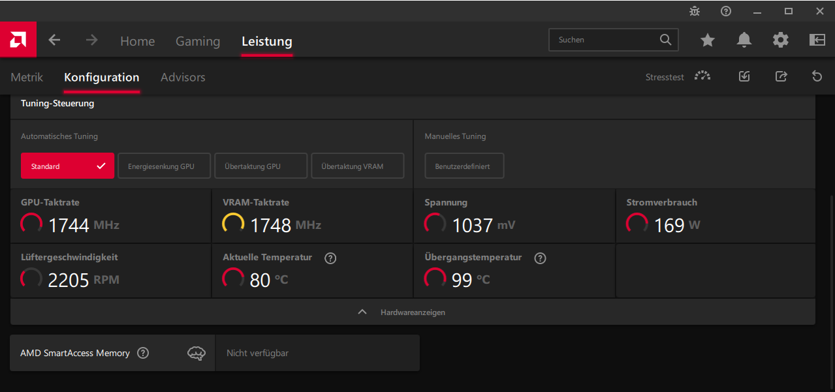Switch to the Metrik subtab
This screenshot has height=392, width=835.
tap(27, 77)
